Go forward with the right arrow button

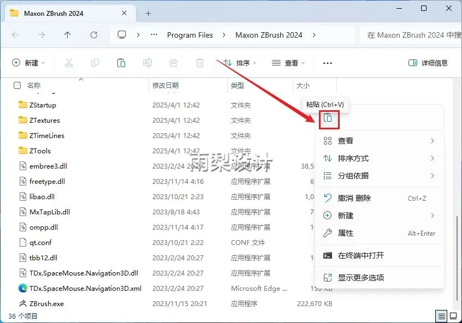(x=42, y=35)
